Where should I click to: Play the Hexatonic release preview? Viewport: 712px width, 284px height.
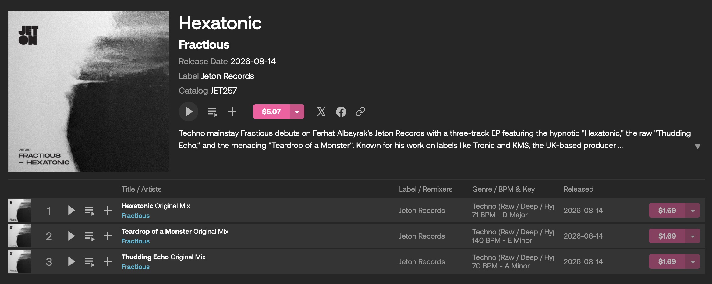[x=189, y=112]
